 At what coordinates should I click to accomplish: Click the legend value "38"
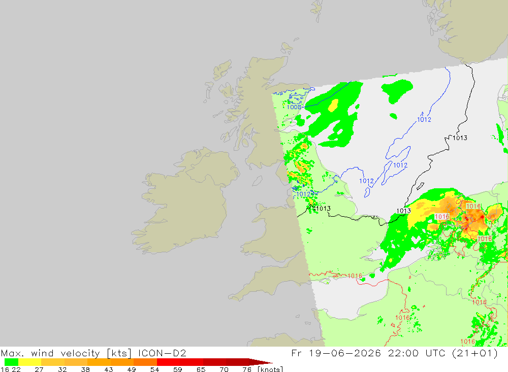[x=85, y=369]
